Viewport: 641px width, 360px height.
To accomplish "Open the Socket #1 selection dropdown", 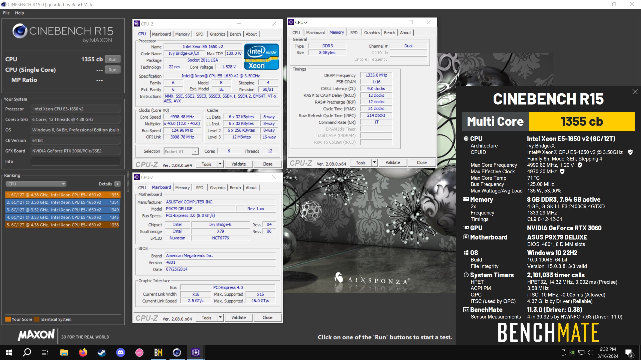I will (181, 151).
